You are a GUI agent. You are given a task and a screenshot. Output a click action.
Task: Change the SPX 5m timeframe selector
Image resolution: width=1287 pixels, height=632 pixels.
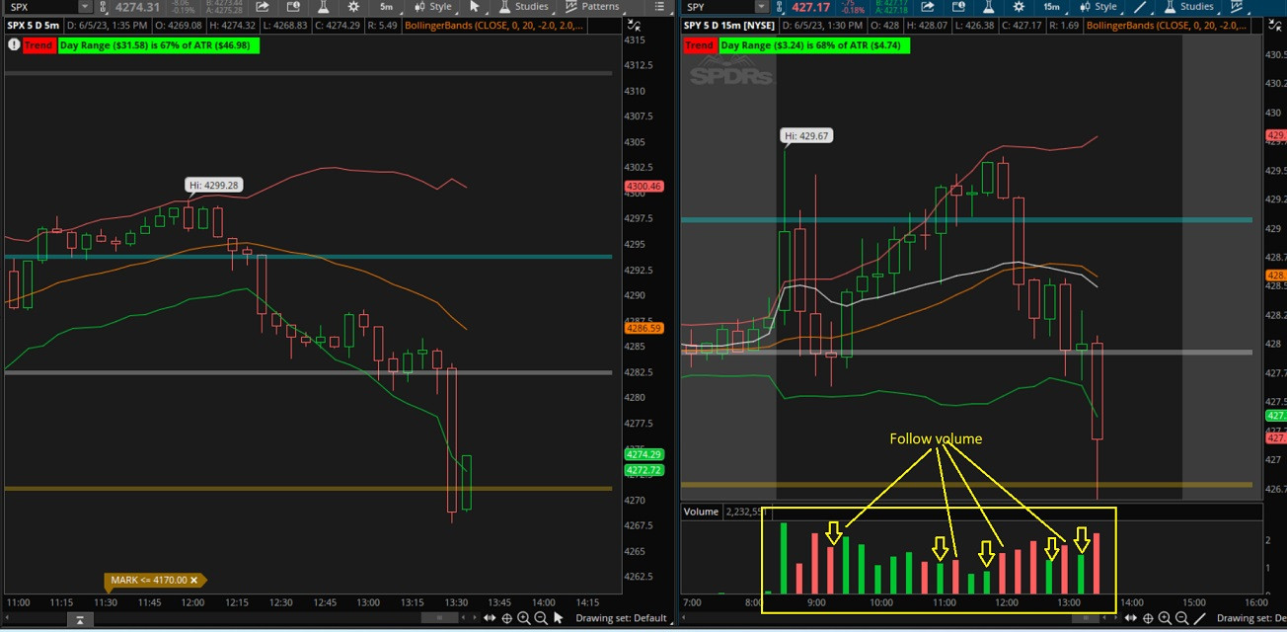(387, 7)
